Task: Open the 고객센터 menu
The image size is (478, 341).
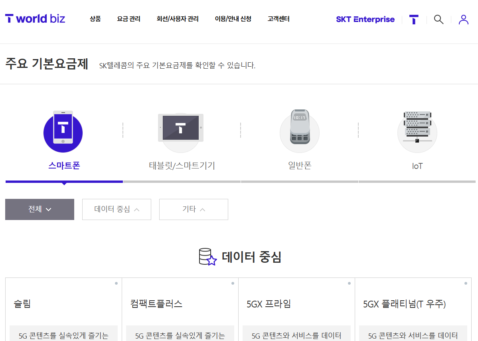Action: point(279,19)
